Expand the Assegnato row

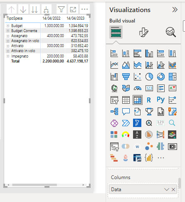click(8, 36)
